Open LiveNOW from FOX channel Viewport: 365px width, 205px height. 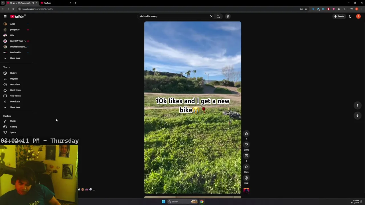point(16,41)
